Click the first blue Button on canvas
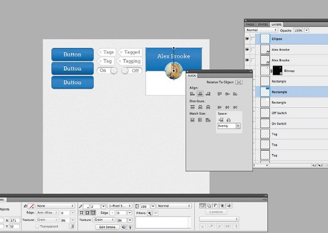 point(72,55)
